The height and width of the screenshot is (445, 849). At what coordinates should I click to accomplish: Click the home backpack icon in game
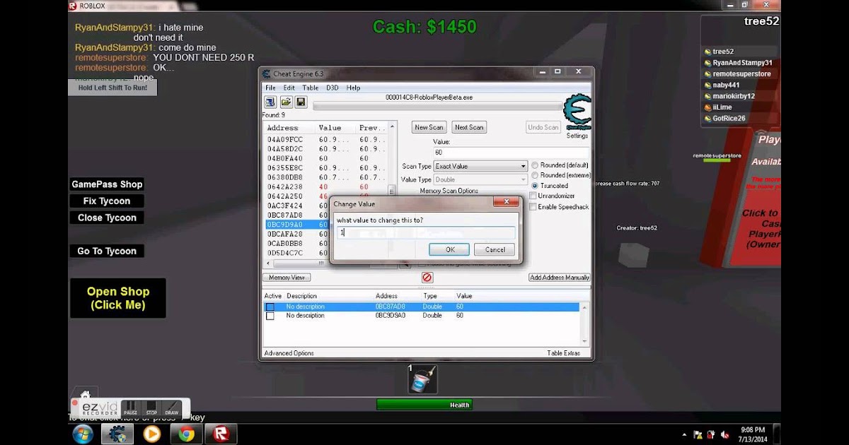pos(84,394)
